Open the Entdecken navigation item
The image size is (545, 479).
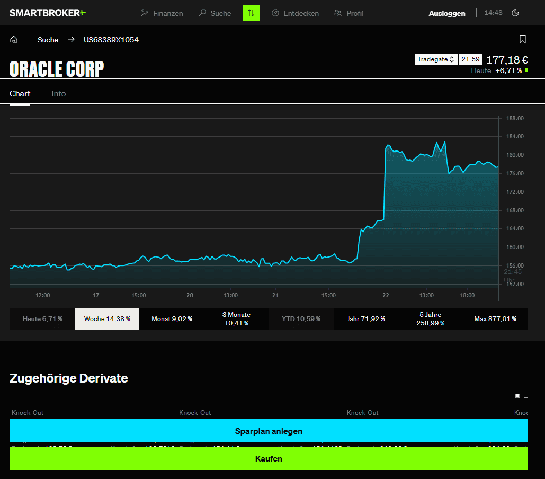295,13
